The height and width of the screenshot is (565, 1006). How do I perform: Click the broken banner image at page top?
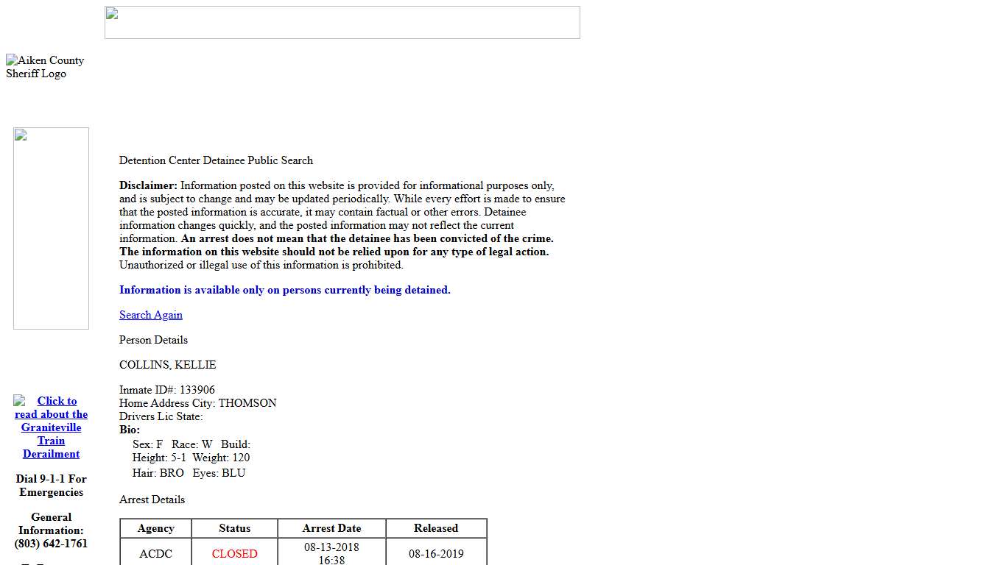[x=342, y=22]
